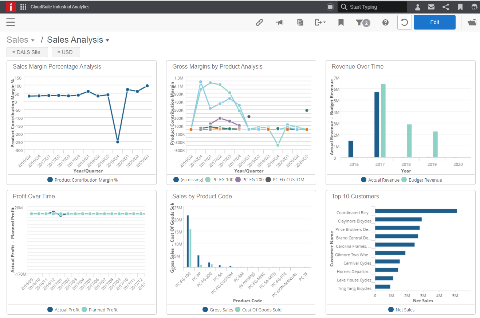Screen dimensions: 480x318
Task: Click the 2017 Budget Revenue bar
Action: [383, 121]
